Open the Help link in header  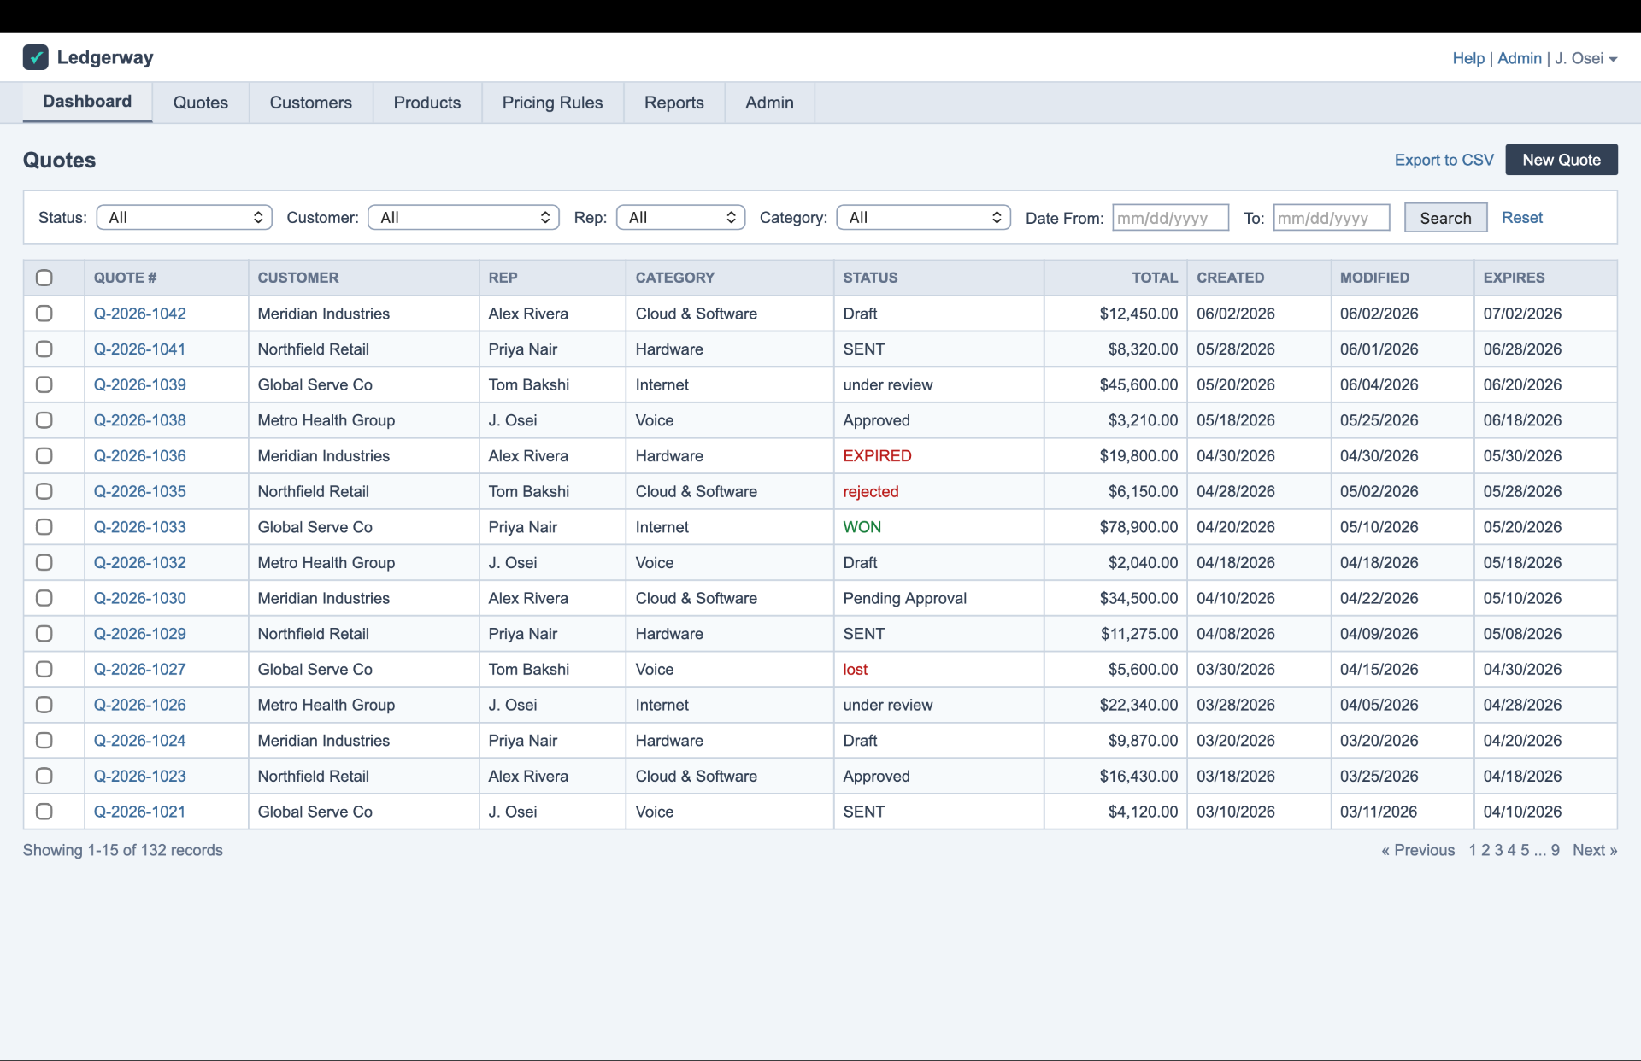click(x=1468, y=58)
